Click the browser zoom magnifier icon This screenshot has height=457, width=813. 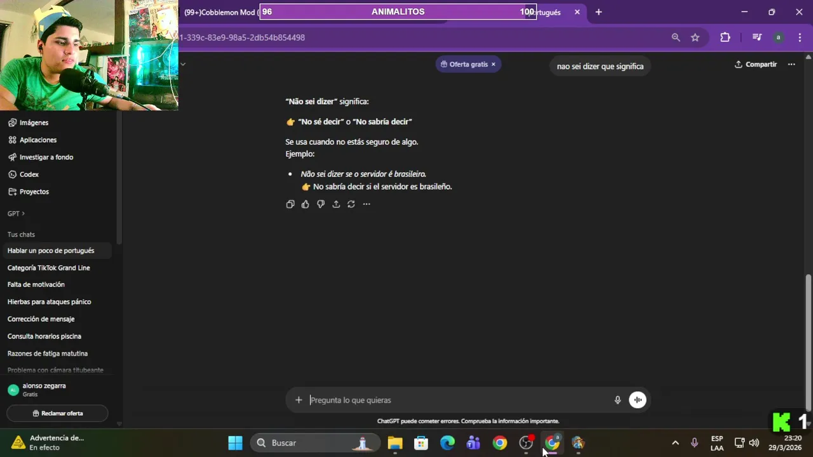click(x=676, y=37)
